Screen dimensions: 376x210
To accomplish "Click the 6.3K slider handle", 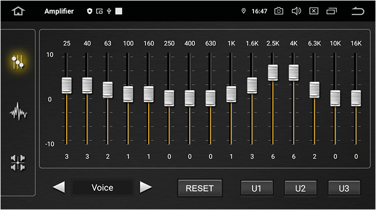I will pos(314,89).
